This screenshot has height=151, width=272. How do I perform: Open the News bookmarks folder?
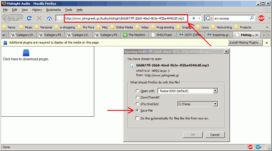9,27
